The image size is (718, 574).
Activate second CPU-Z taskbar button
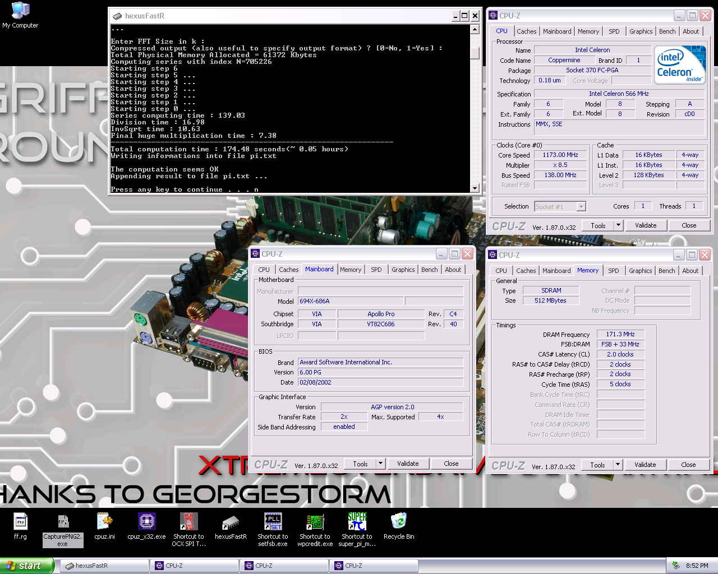point(284,566)
